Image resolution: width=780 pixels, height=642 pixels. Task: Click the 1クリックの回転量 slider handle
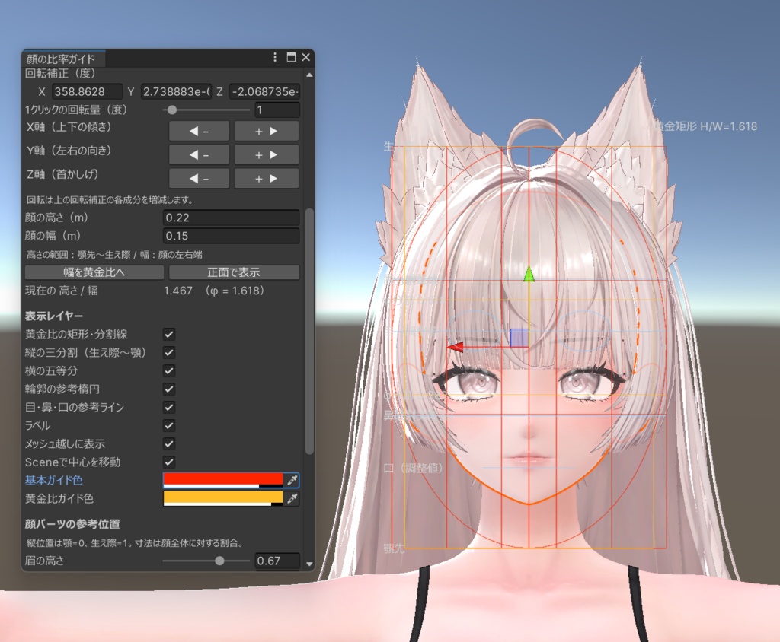click(172, 110)
